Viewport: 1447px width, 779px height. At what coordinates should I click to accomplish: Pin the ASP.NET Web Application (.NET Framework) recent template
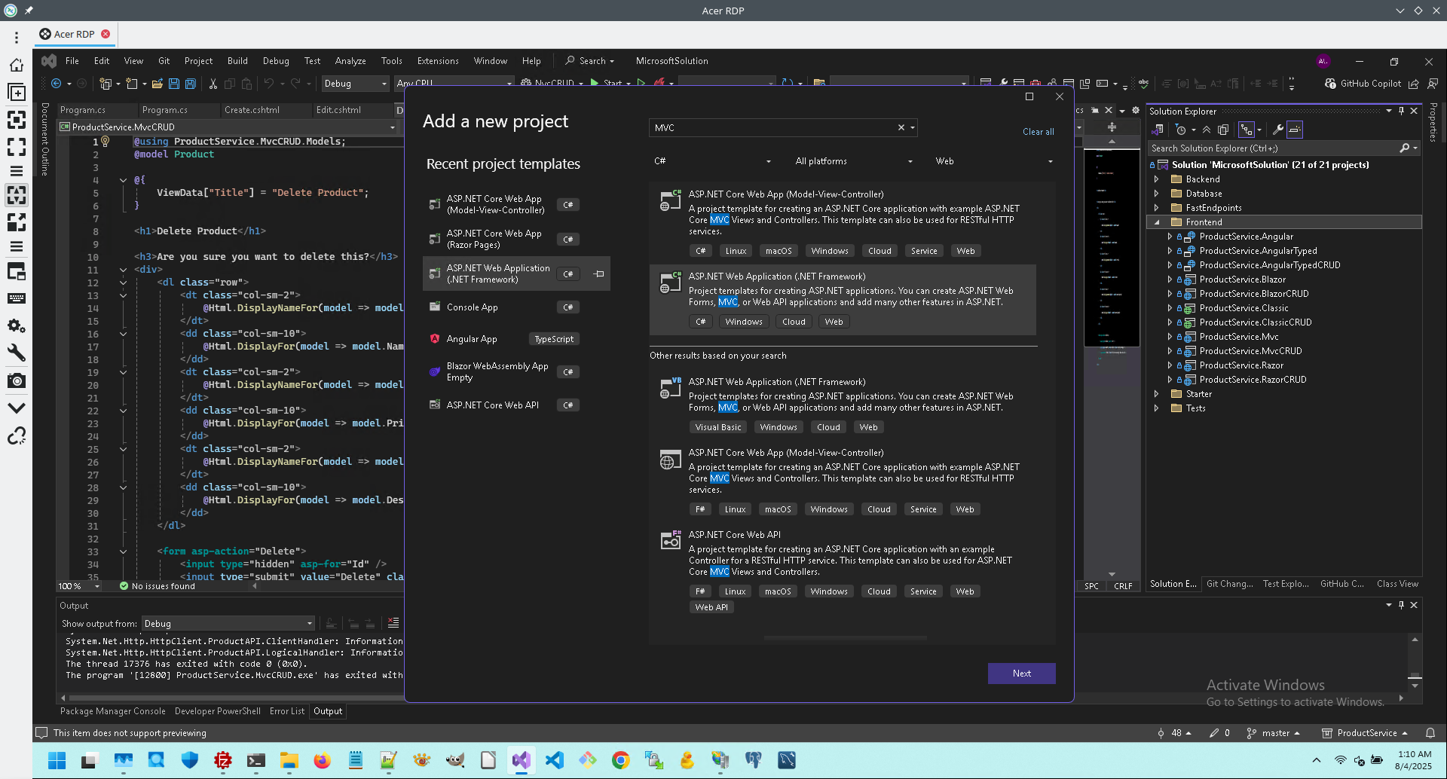tap(599, 274)
